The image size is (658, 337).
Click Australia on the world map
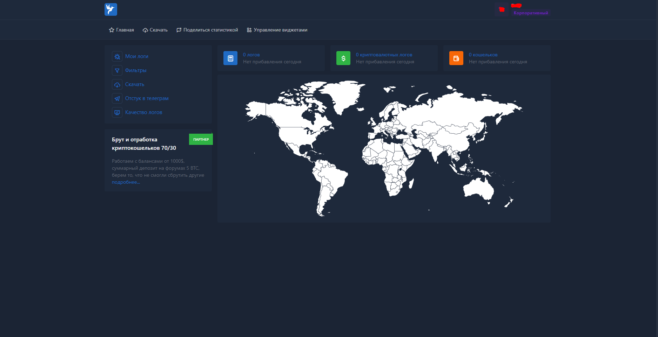point(478,190)
